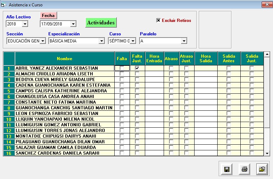273x179 pixels.
Task: Click the green Actividades button
Action: [x=101, y=23]
